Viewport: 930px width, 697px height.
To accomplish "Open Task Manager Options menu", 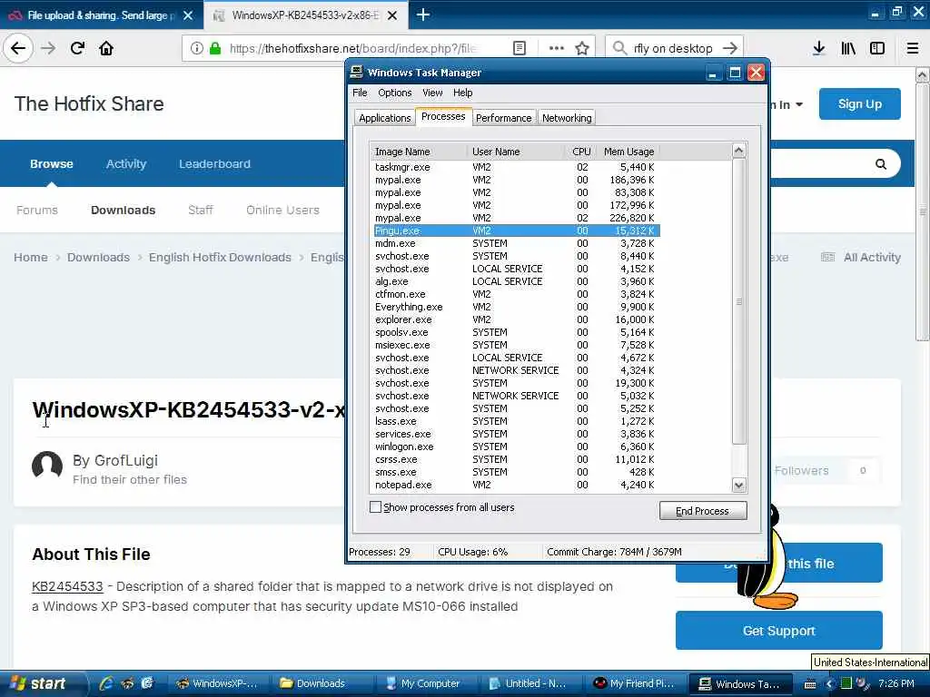I will 394,93.
